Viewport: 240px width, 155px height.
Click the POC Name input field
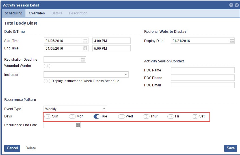202,70
